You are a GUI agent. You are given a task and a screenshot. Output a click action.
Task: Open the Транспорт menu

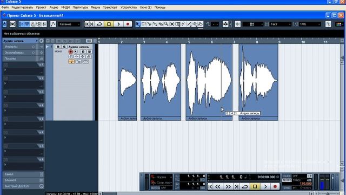(x=110, y=7)
